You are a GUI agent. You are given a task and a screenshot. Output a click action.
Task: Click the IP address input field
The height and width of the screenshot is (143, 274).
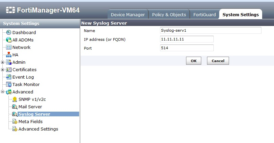coord(187,39)
